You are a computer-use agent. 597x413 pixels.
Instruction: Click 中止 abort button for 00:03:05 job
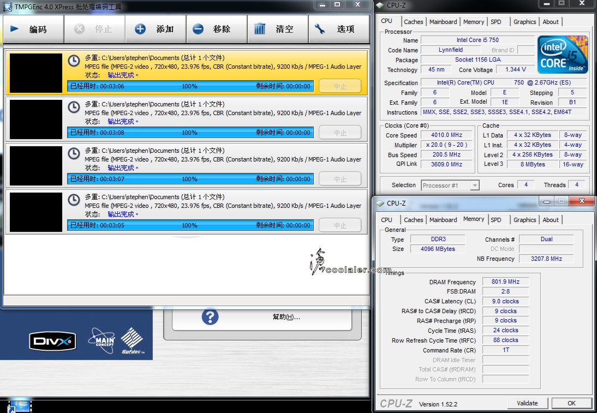pyautogui.click(x=340, y=225)
